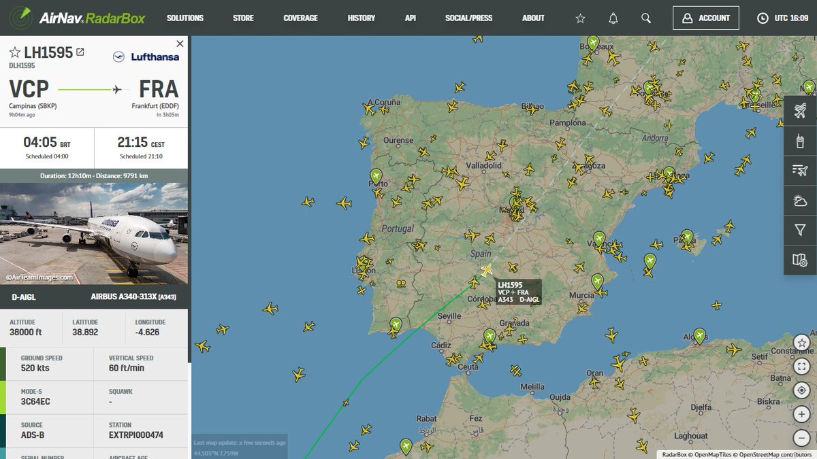Click the Duration 12h10m distance bar
This screenshot has height=459, width=817.
tap(94, 175)
